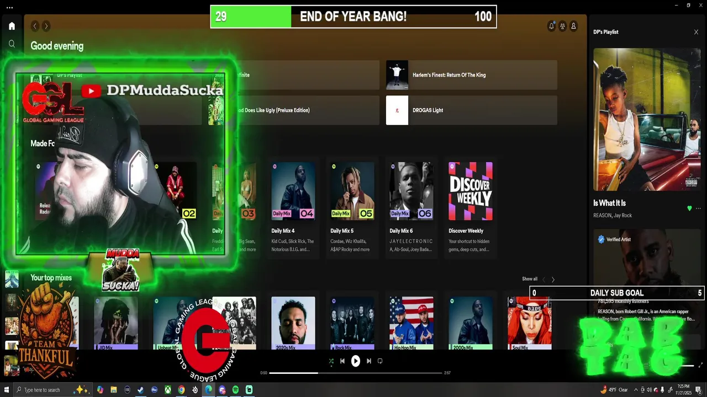Open Steam from the taskbar
707x397 pixels.
point(140,390)
